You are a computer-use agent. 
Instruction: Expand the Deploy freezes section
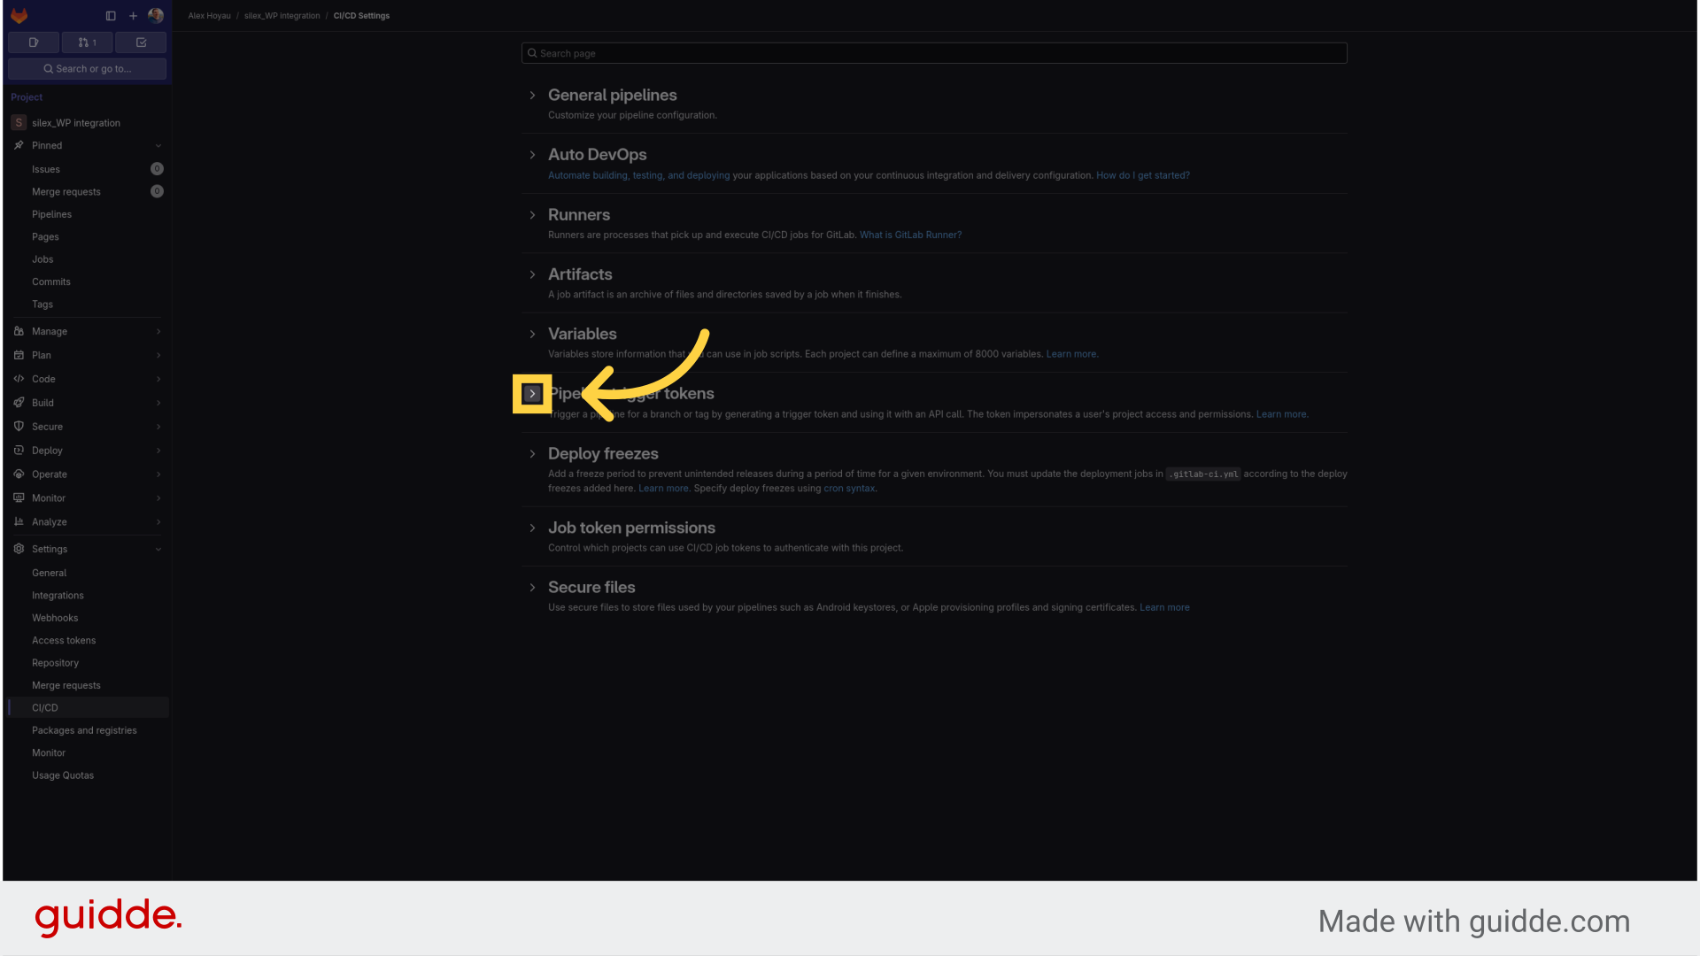[x=532, y=454]
